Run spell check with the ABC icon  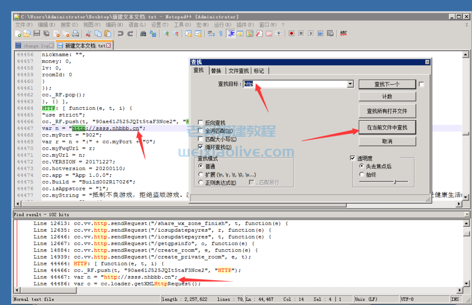tap(343, 33)
